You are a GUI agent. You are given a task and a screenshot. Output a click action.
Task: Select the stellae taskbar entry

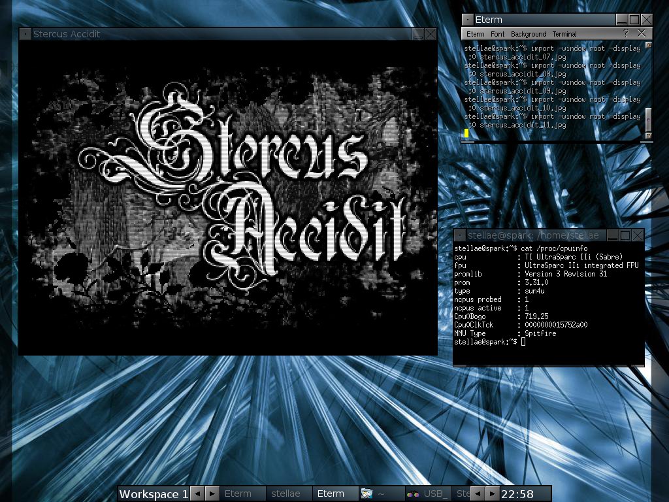289,494
